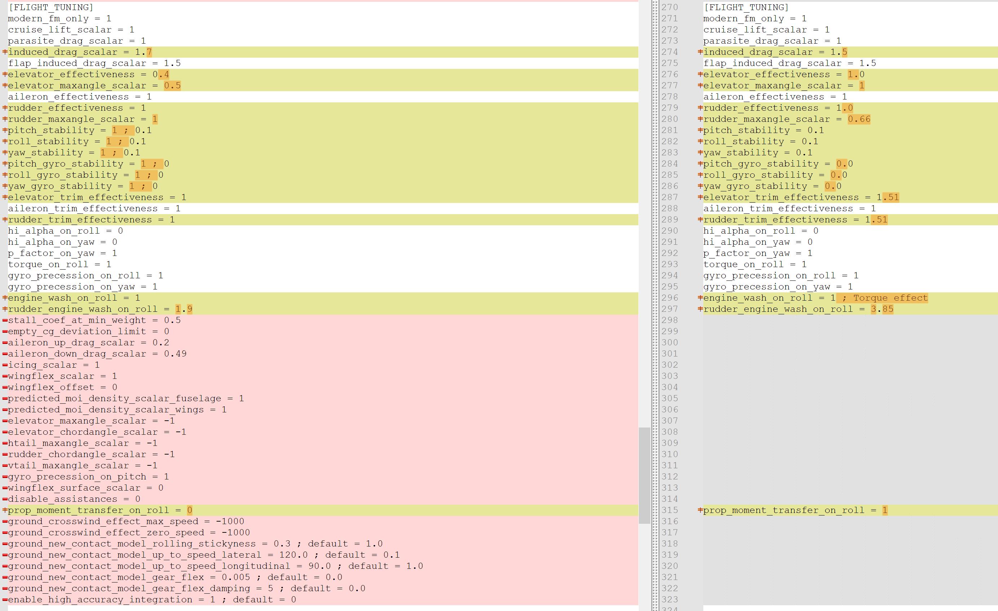This screenshot has height=611, width=998.
Task: Click change marker beside right prop_moment_transfer_on_roll line
Action: pos(700,510)
